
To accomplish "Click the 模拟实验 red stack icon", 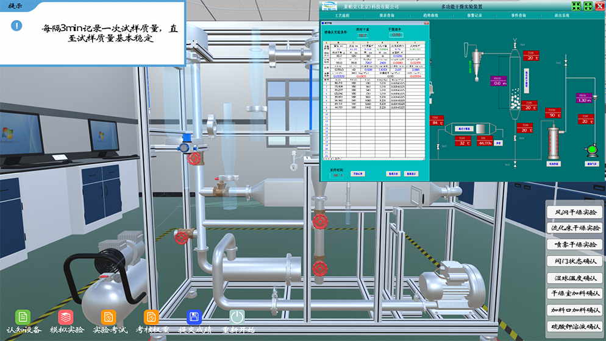I will coord(66,317).
